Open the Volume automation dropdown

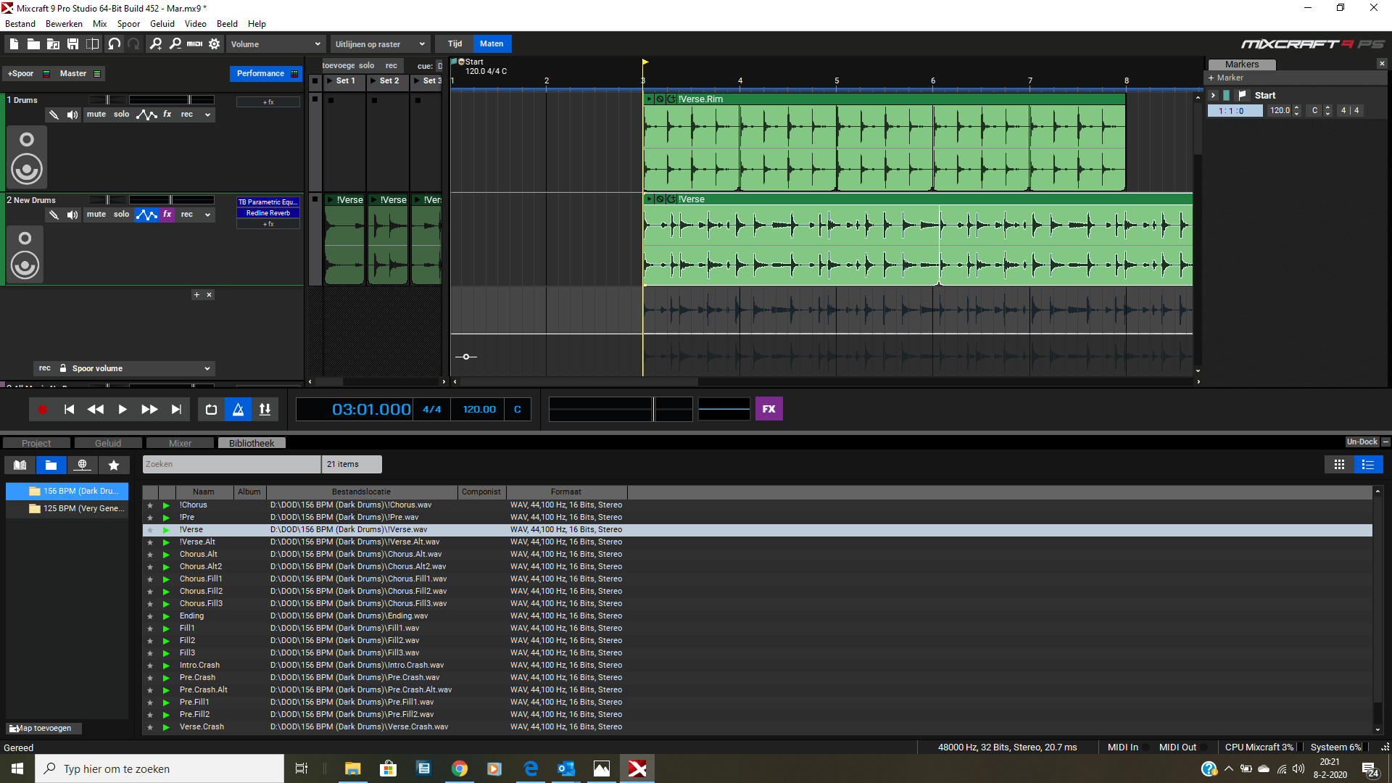(275, 44)
